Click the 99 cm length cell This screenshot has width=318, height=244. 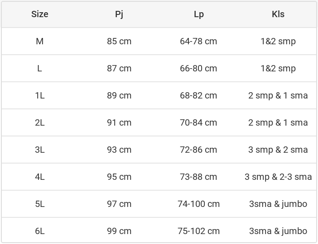(119, 231)
